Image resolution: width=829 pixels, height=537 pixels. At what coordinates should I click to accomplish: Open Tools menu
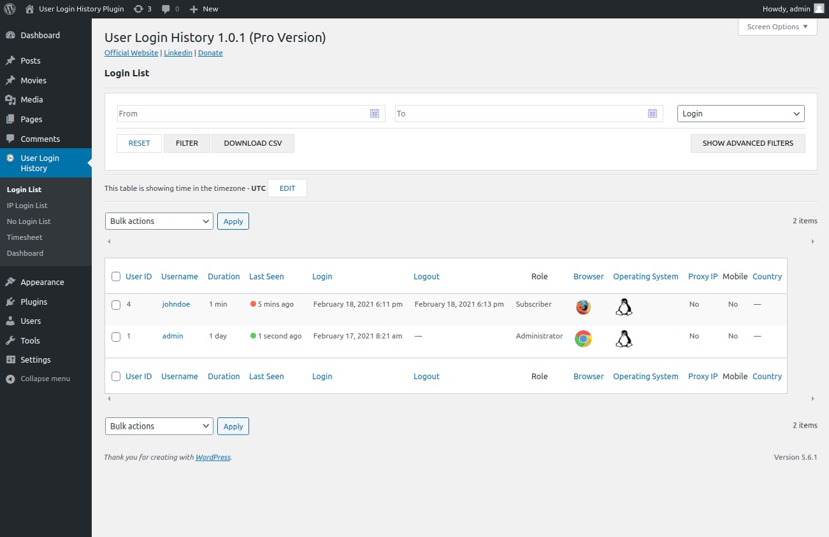click(x=46, y=340)
